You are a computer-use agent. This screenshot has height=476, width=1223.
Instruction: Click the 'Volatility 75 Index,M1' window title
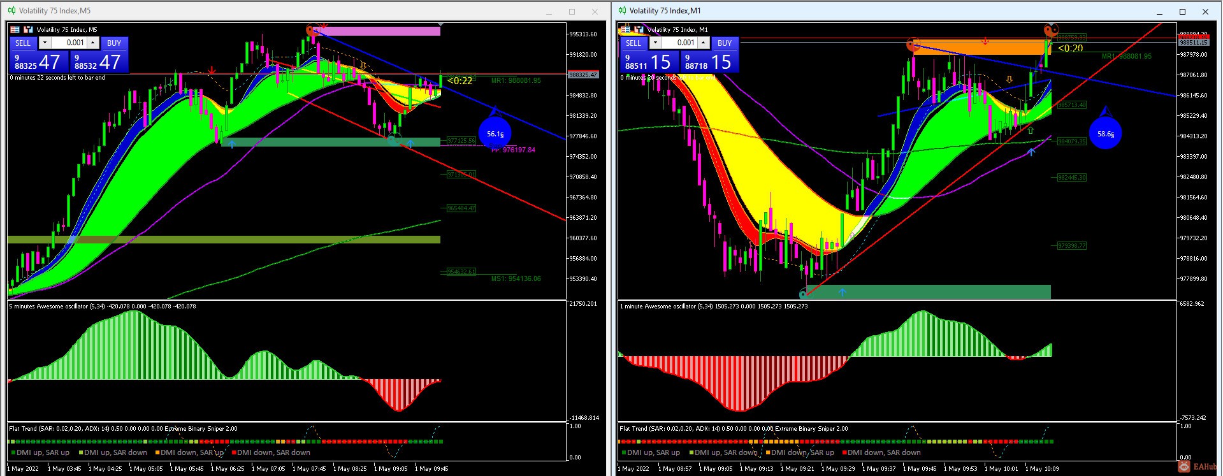pos(665,11)
